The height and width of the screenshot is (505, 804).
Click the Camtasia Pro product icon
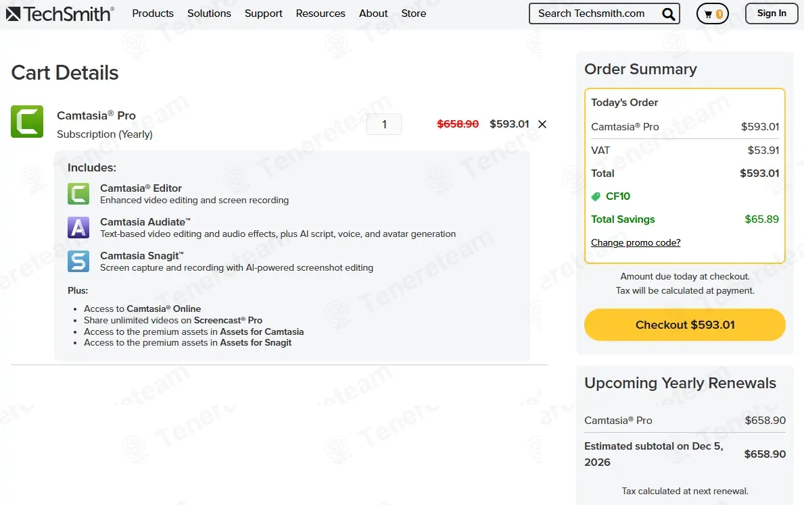click(x=27, y=122)
